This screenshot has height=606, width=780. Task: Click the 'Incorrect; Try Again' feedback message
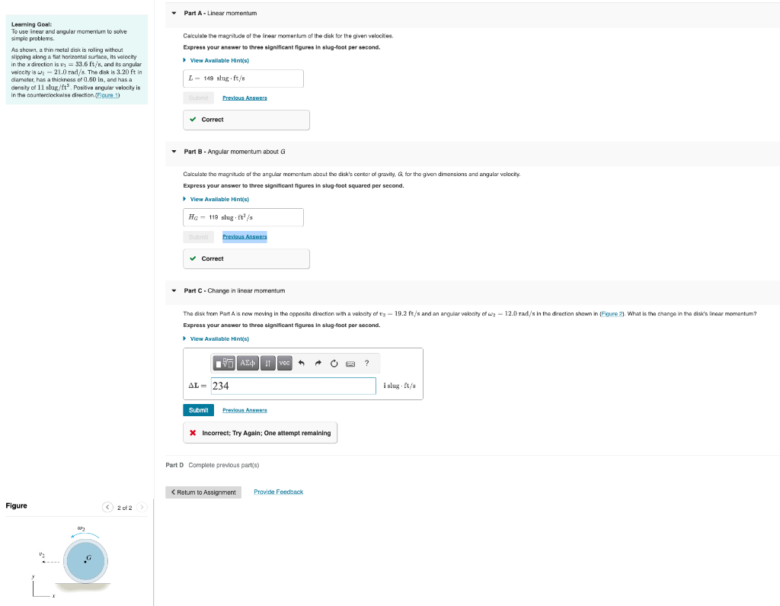tap(261, 433)
